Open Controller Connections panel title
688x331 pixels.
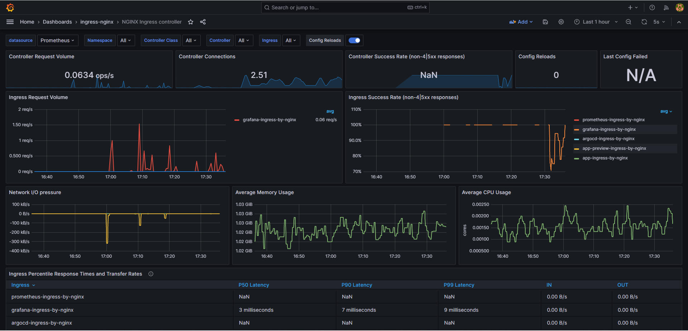point(207,56)
